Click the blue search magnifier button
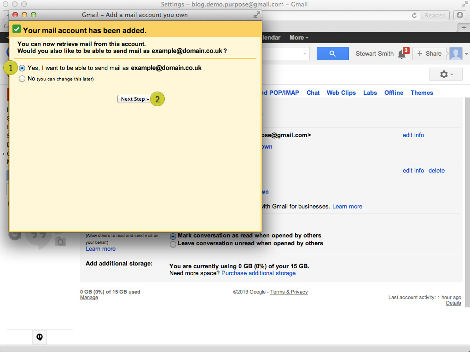The width and height of the screenshot is (470, 352). coord(332,54)
